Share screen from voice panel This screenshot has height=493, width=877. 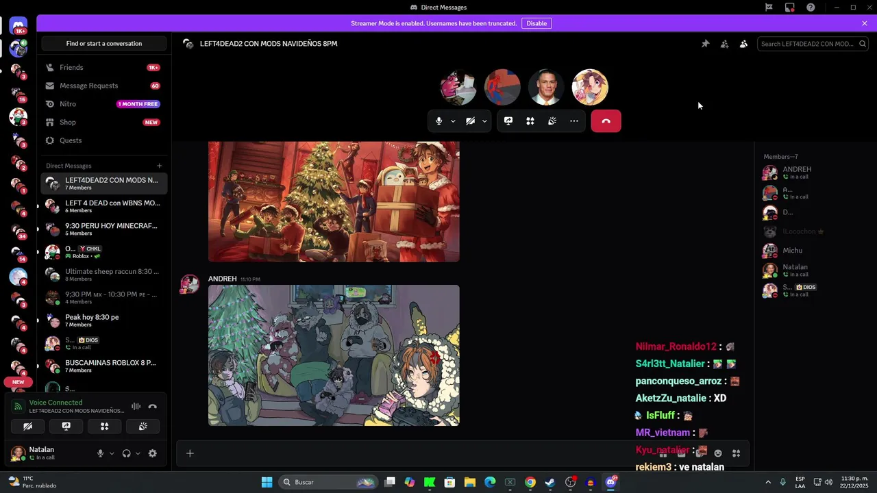pyautogui.click(x=66, y=426)
